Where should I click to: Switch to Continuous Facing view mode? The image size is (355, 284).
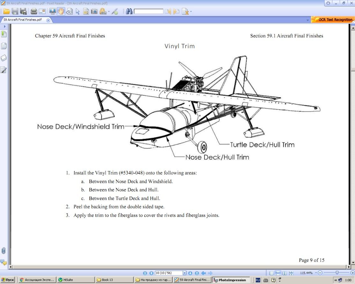coord(291,273)
